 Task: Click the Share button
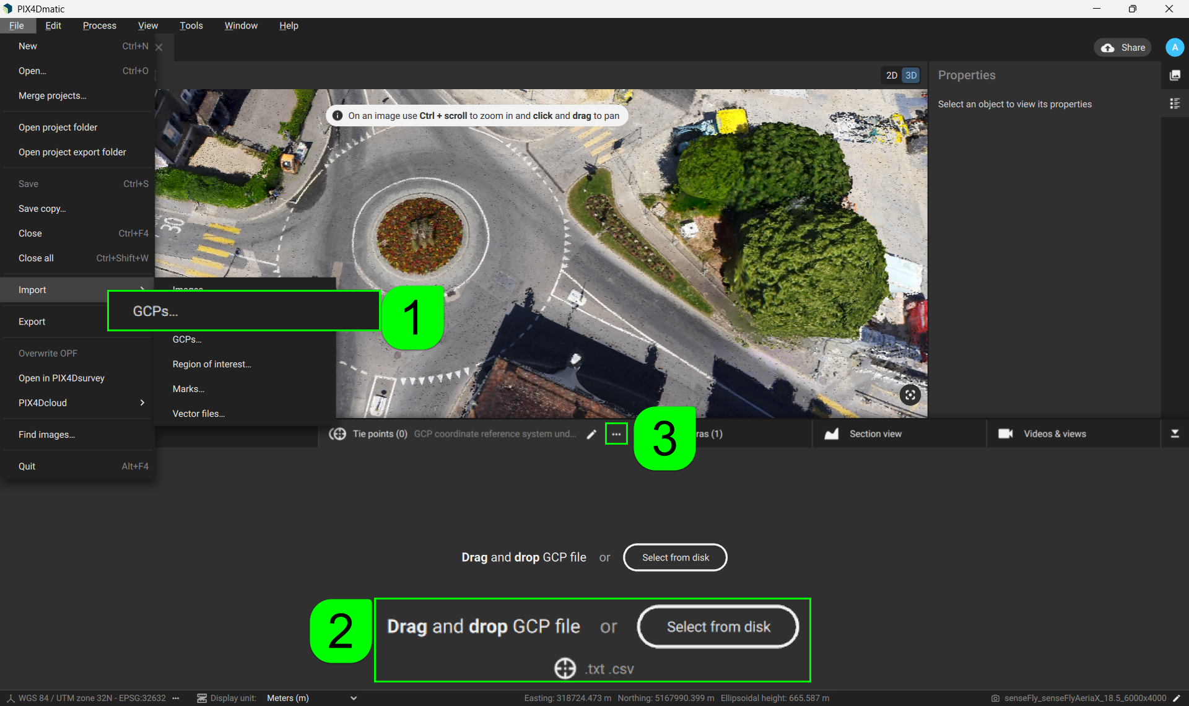pos(1122,47)
